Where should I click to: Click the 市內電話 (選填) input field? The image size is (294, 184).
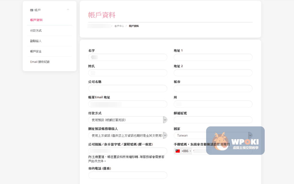128,175
